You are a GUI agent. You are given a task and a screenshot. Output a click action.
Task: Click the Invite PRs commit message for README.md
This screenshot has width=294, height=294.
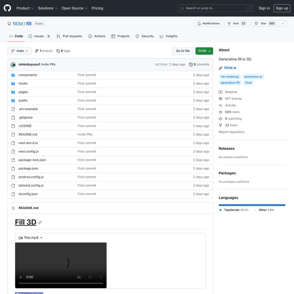85,134
